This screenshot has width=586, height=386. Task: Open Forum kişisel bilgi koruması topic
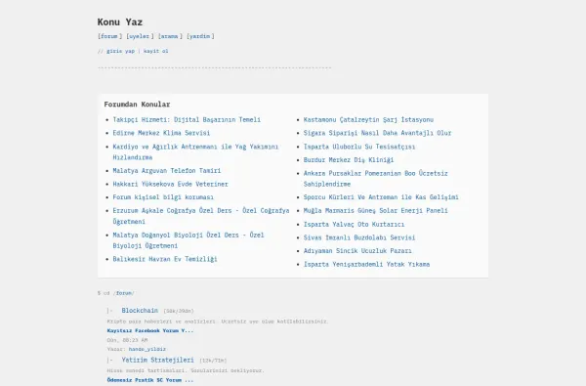pyautogui.click(x=163, y=197)
